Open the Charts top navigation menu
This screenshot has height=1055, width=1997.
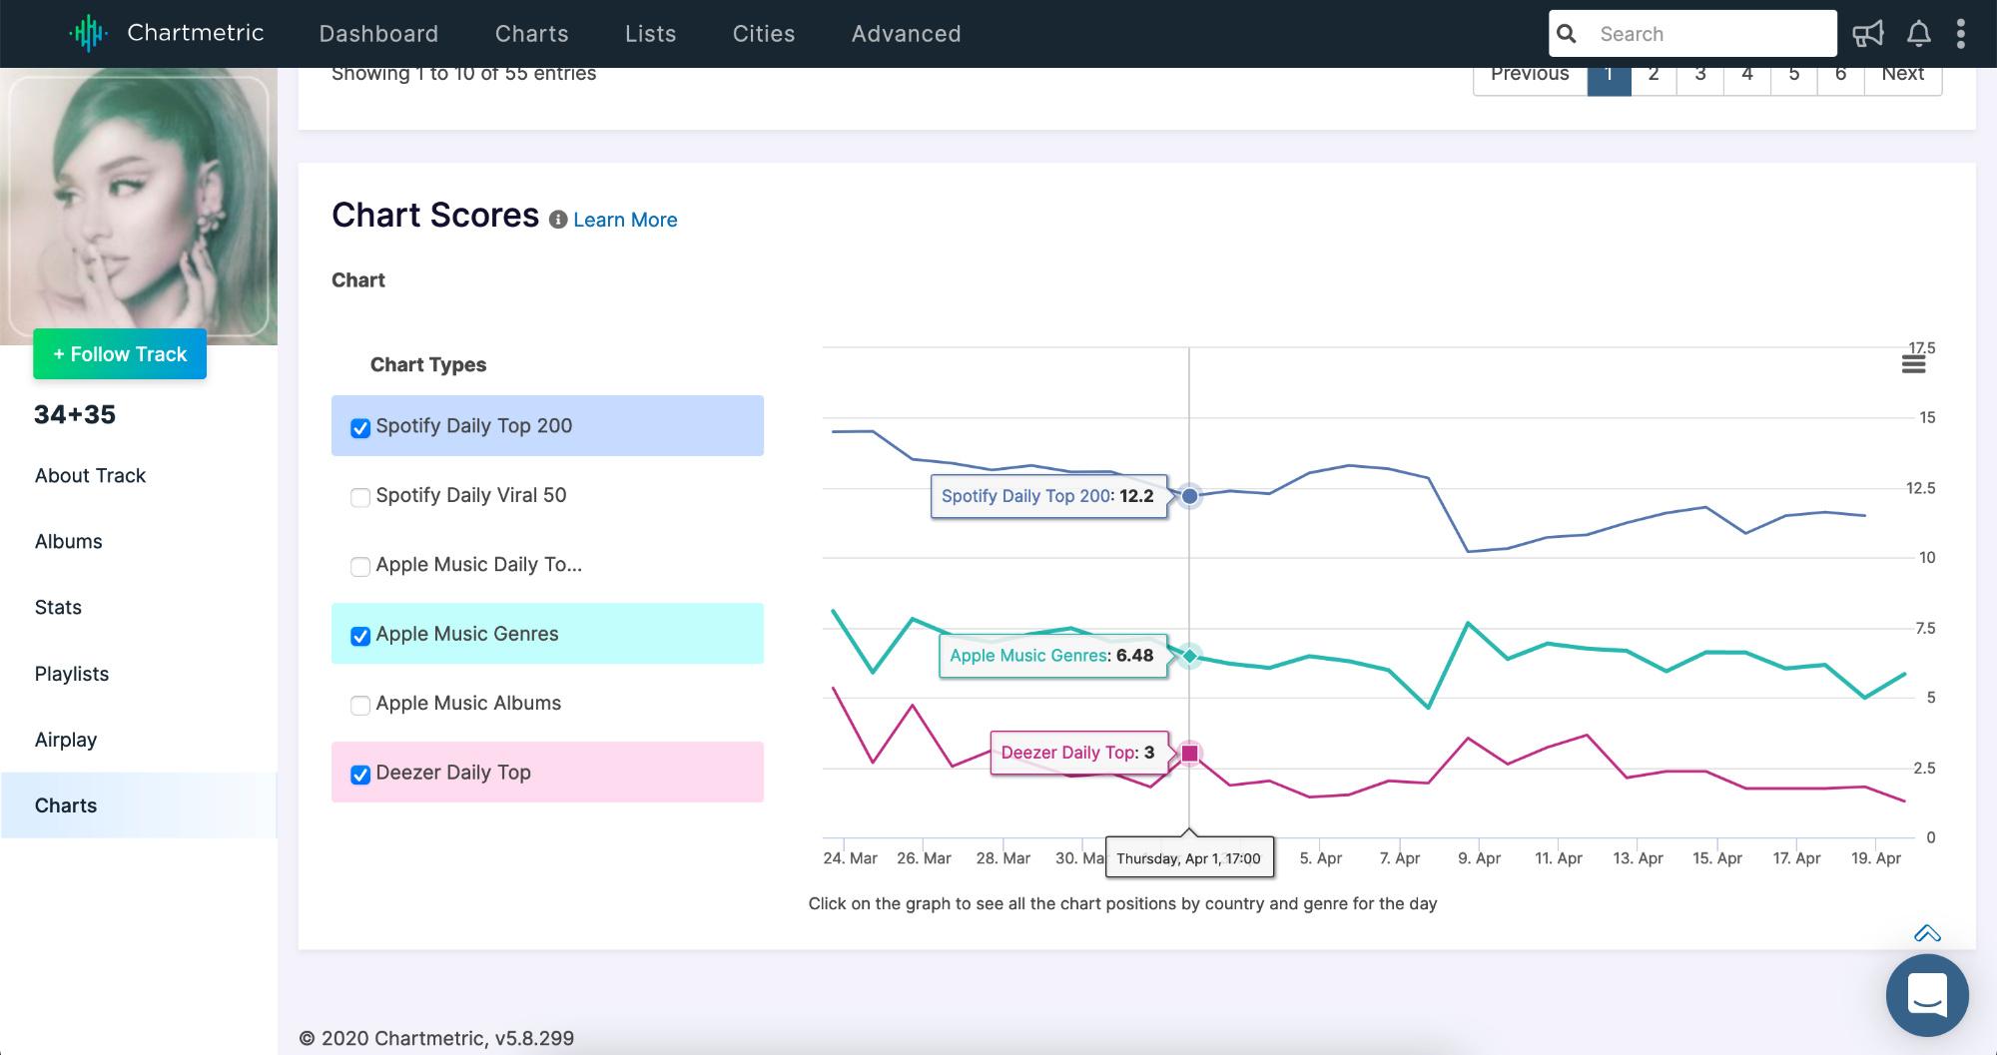pos(532,34)
